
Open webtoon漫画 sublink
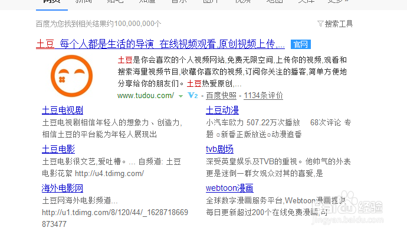[x=229, y=188]
